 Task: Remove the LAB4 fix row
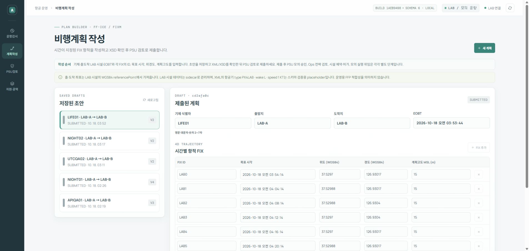click(x=478, y=232)
